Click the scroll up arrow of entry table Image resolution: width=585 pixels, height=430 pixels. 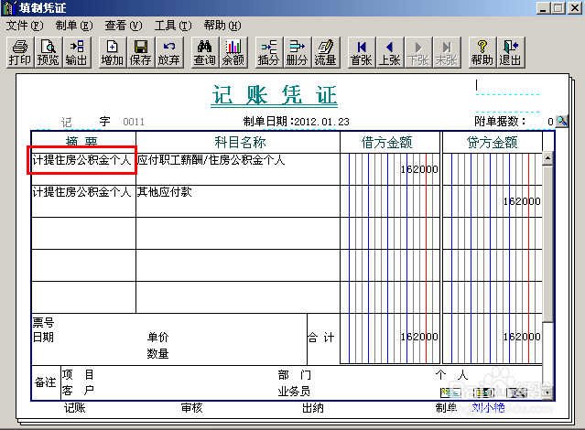(x=547, y=158)
